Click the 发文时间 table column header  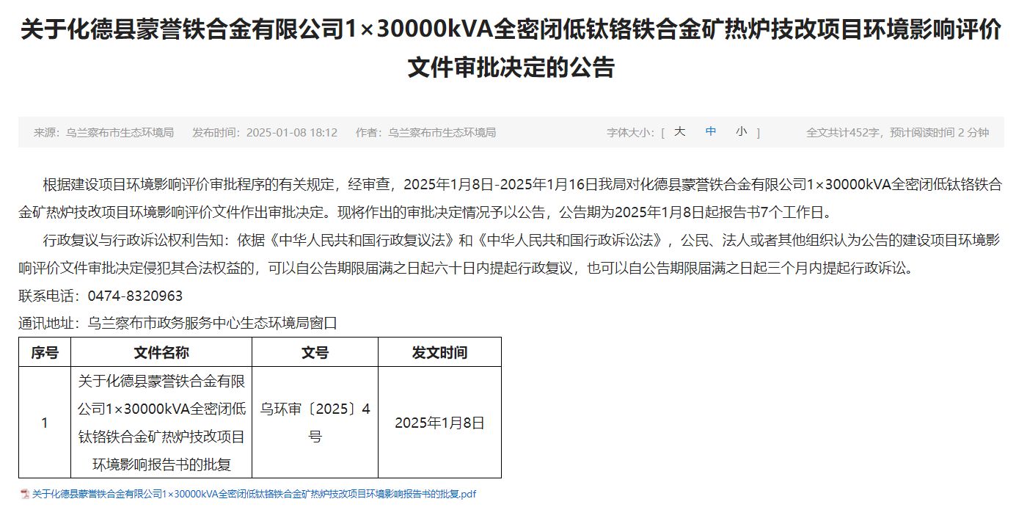[x=439, y=353]
